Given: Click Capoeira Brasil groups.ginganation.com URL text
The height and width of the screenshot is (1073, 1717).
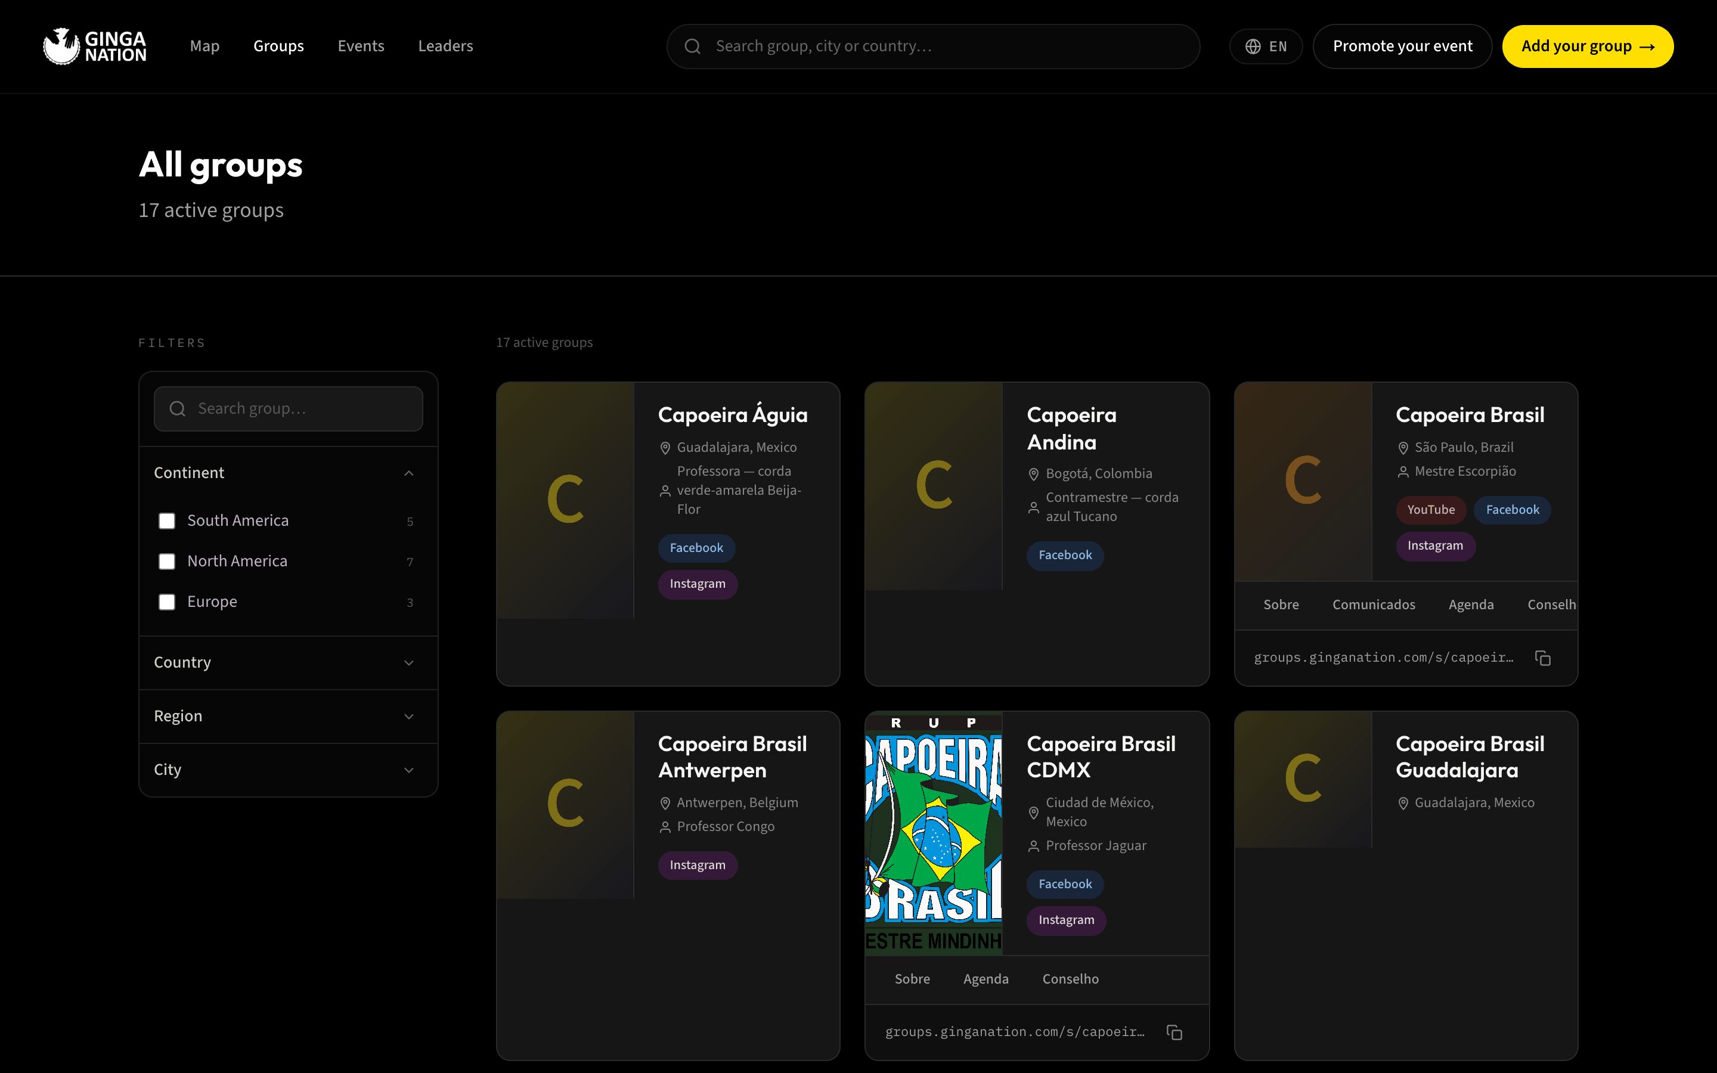Looking at the screenshot, I should pos(1384,658).
